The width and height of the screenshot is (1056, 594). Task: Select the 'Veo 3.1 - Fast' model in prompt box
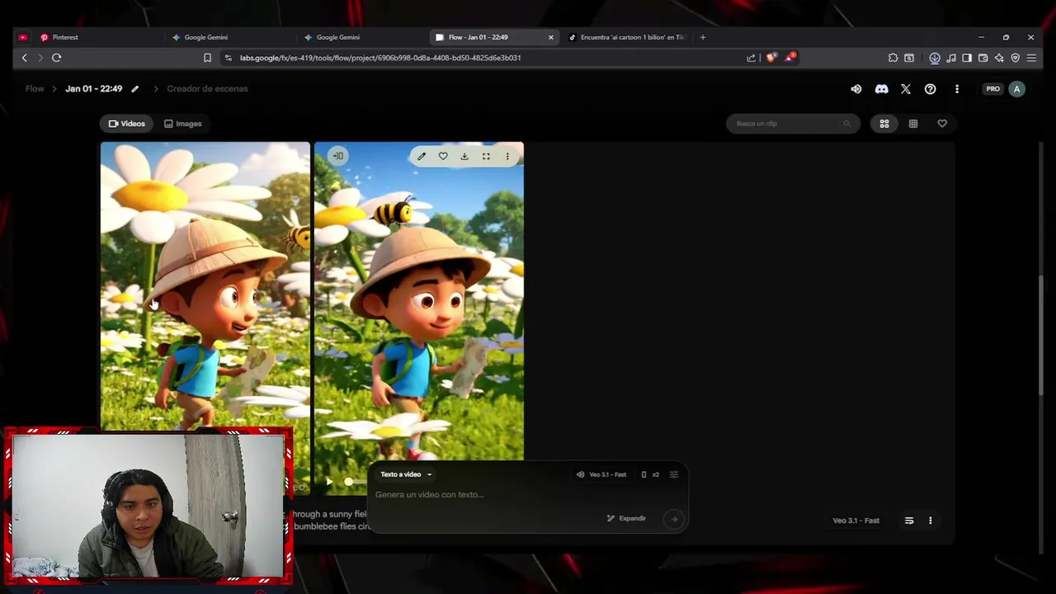602,474
